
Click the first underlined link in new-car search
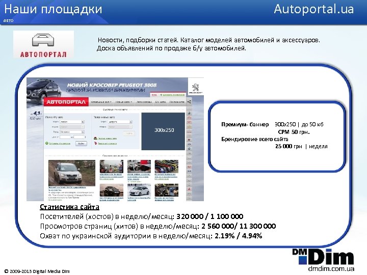coord(107,139)
